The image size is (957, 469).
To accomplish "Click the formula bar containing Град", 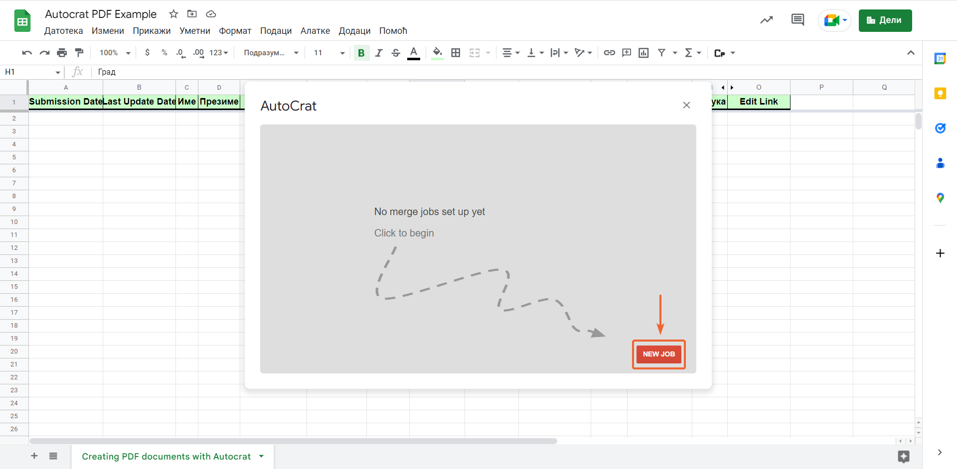I will point(506,72).
